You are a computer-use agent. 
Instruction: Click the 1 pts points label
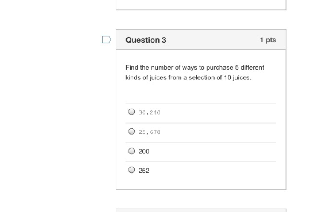tap(268, 40)
